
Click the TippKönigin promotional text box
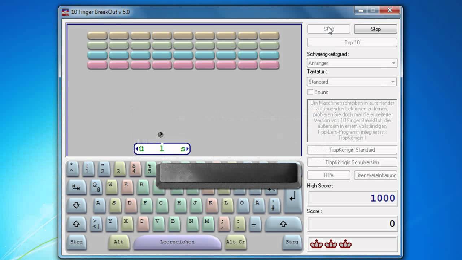(x=352, y=121)
